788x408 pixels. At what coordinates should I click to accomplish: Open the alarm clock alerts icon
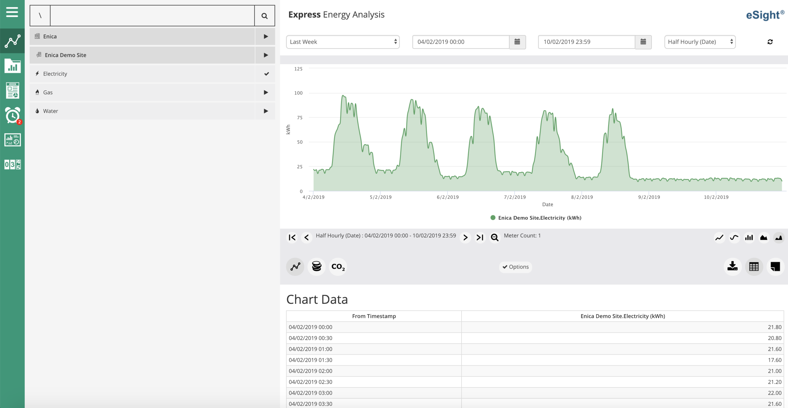(x=12, y=115)
